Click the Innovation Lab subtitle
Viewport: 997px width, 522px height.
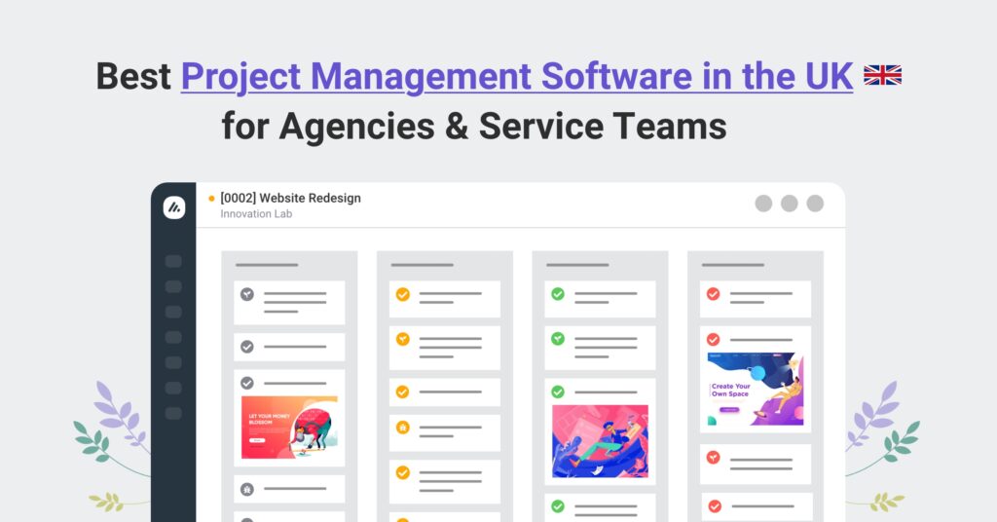click(x=256, y=214)
